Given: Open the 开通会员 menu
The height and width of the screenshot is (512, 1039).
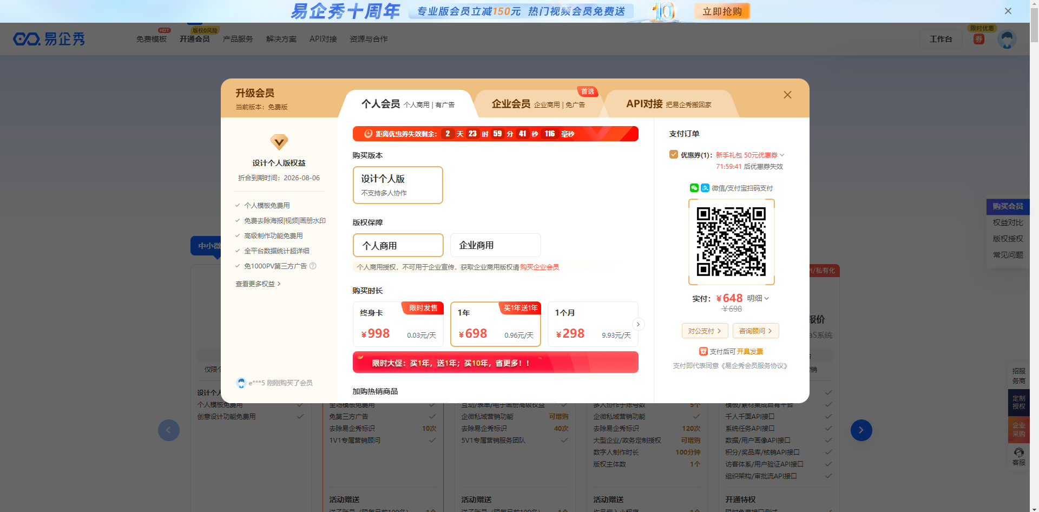Looking at the screenshot, I should (195, 39).
